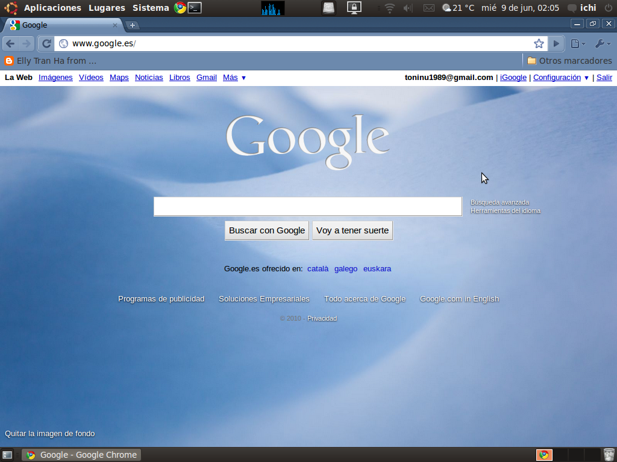Select the Google browser tab

click(63, 25)
